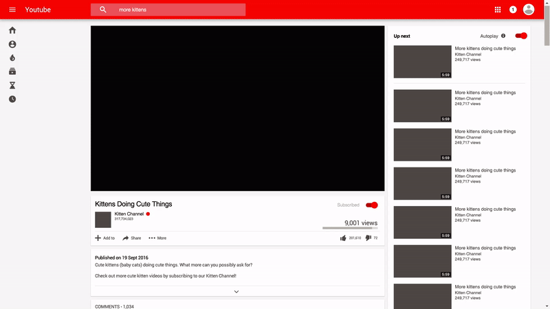Open the user account avatar
550x309 pixels.
click(528, 10)
